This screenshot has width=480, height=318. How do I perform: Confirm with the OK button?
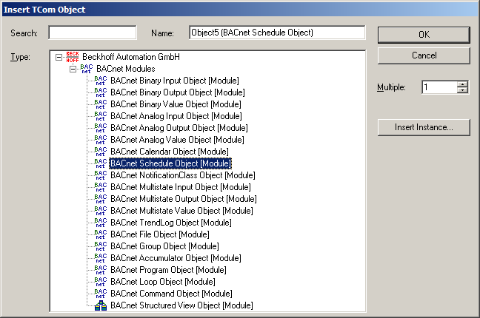pos(424,35)
